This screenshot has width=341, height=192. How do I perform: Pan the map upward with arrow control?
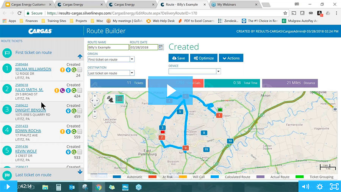click(x=95, y=96)
